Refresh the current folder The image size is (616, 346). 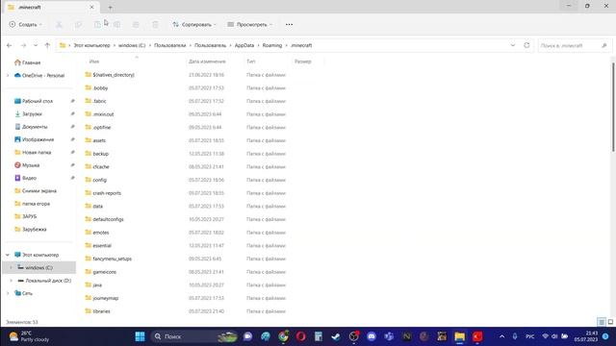click(526, 45)
